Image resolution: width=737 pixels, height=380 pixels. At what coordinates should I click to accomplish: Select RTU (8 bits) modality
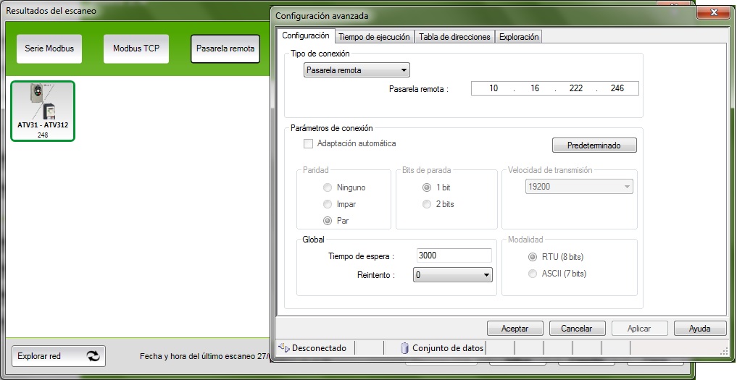point(533,257)
